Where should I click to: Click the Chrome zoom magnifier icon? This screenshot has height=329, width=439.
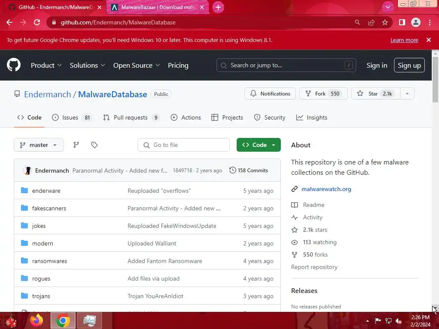[x=357, y=22]
